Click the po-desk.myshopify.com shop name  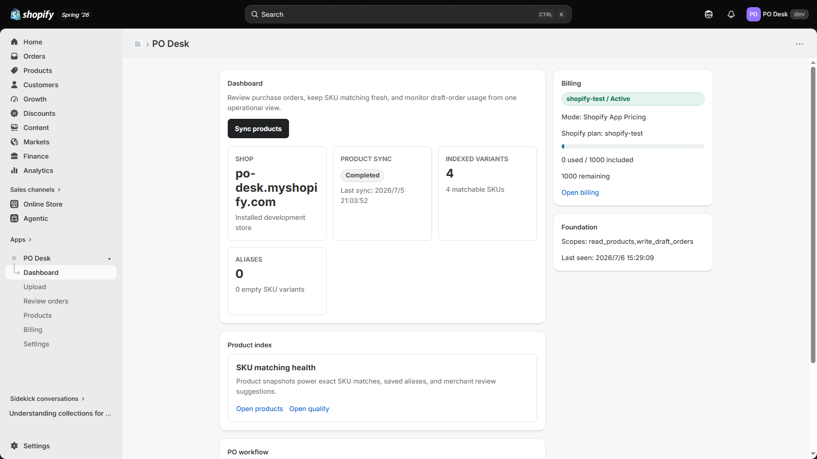point(276,188)
